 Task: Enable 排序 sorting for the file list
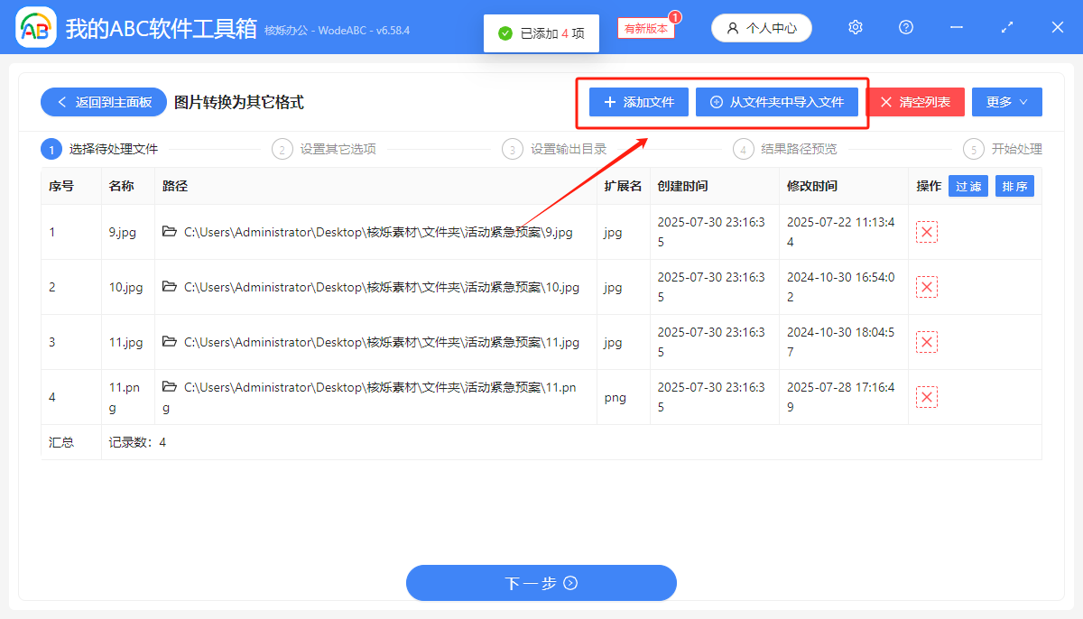click(x=1015, y=186)
